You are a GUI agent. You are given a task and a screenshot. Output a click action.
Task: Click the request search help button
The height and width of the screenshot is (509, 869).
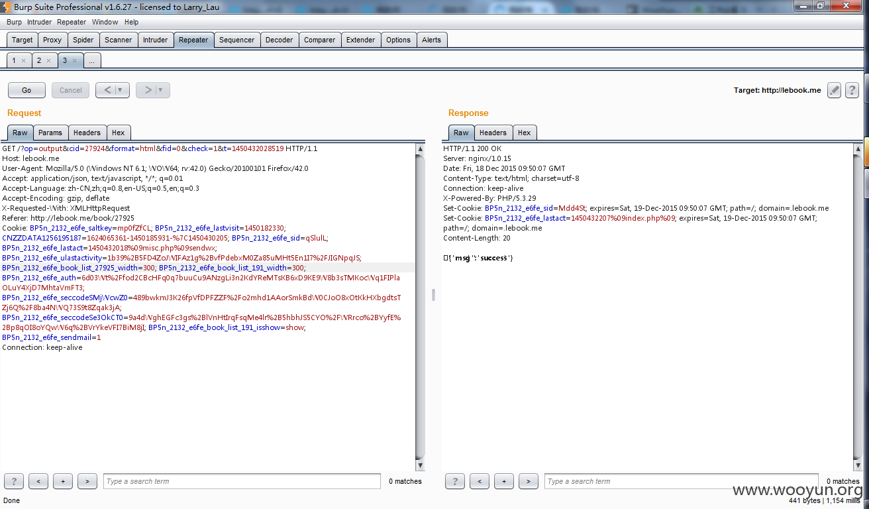tap(14, 481)
